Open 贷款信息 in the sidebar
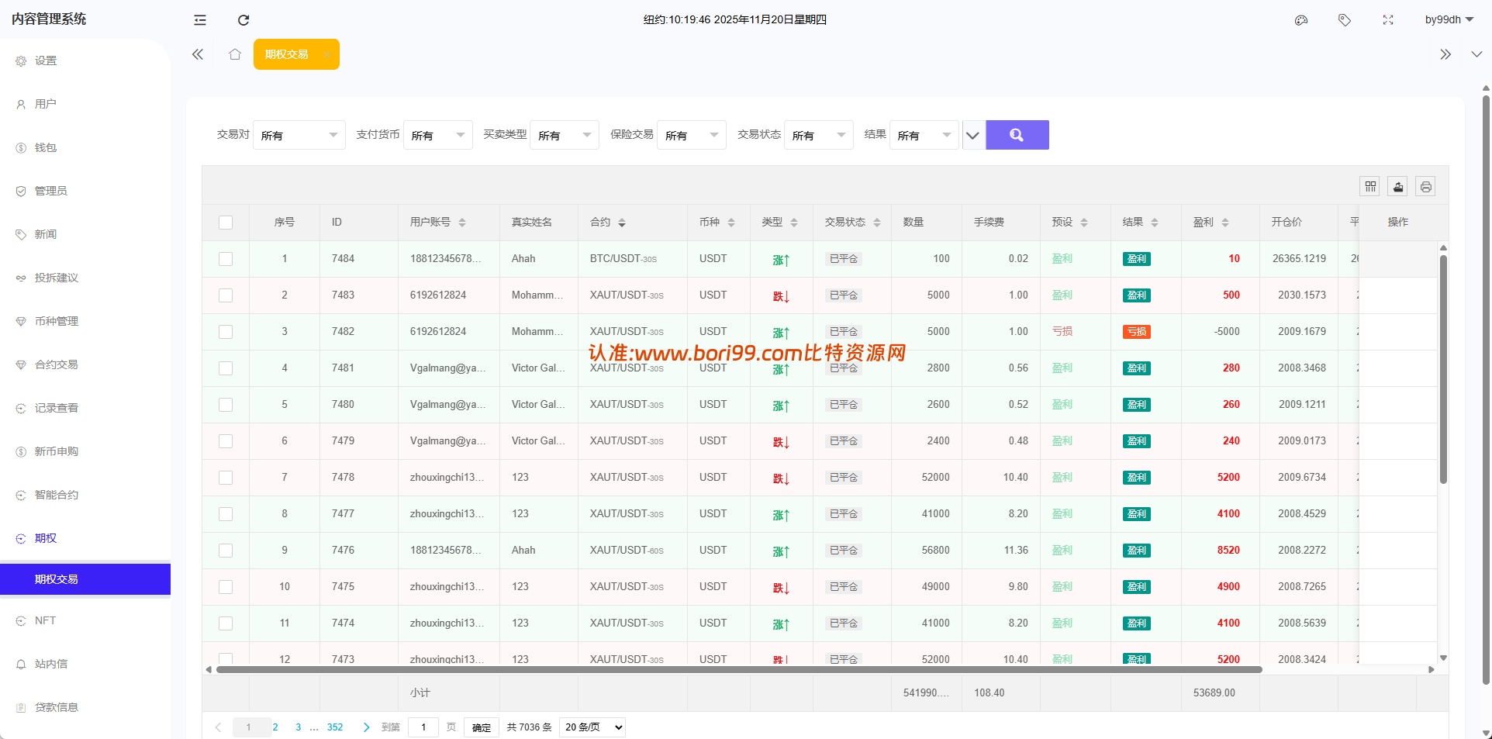This screenshot has width=1492, height=739. (85, 707)
